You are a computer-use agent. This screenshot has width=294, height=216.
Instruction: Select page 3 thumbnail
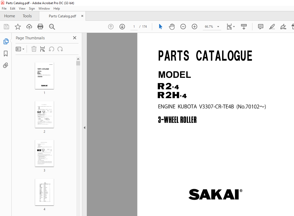tap(44, 153)
